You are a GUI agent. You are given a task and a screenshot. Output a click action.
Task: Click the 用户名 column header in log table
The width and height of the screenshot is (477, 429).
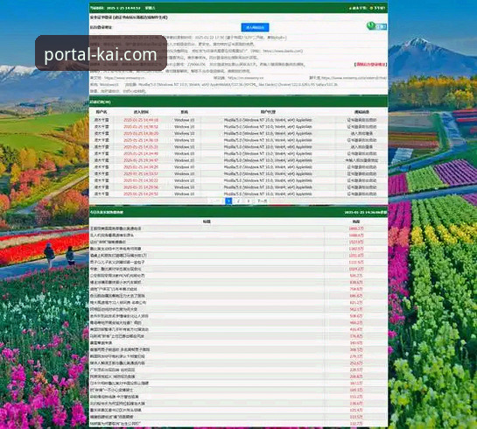102,112
